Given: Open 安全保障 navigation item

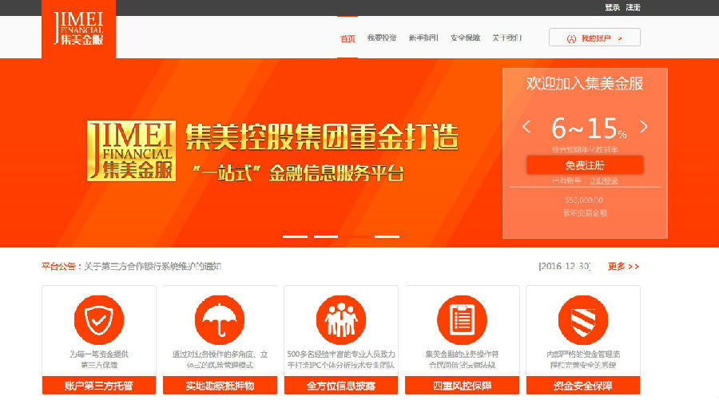Looking at the screenshot, I should [x=465, y=38].
